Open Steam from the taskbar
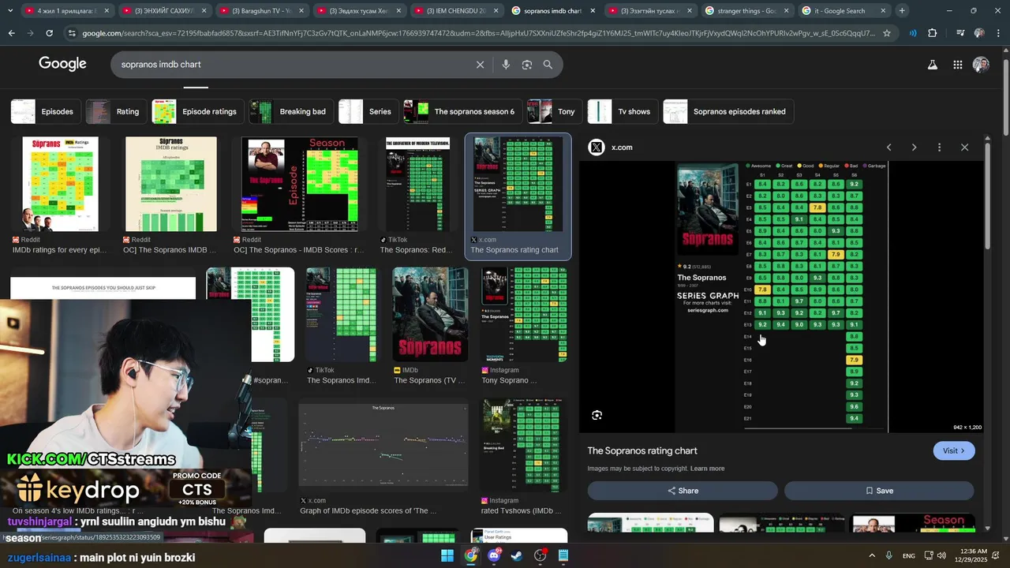 [x=517, y=556]
